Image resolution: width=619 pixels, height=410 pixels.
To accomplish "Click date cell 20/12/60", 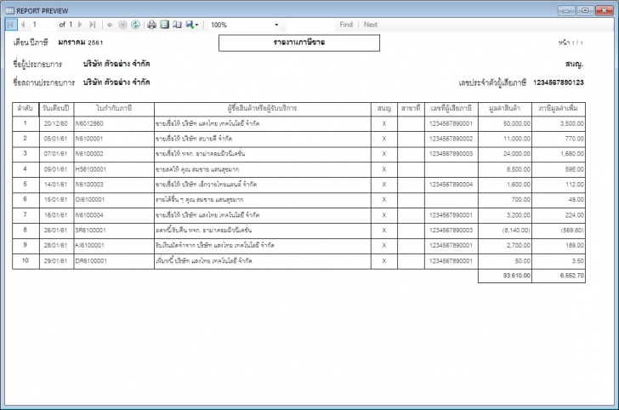I will [55, 123].
